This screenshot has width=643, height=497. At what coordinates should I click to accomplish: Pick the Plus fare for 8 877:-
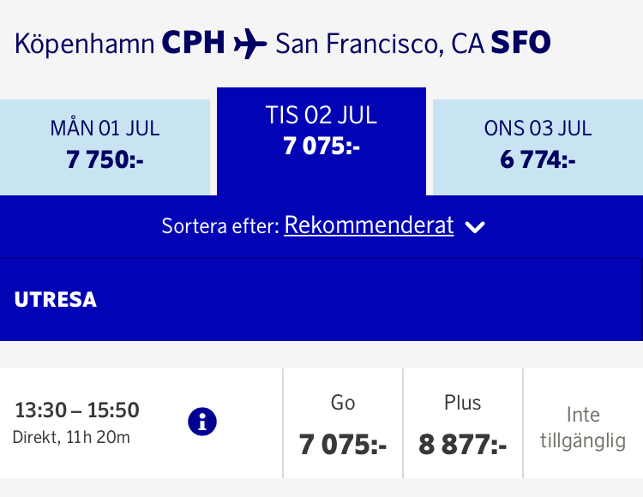(x=463, y=424)
